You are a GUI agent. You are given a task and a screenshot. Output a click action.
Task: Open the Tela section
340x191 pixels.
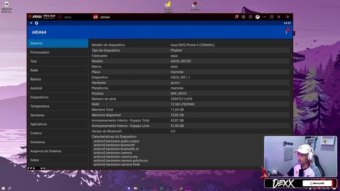(x=57, y=62)
